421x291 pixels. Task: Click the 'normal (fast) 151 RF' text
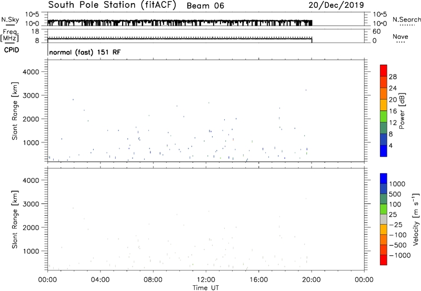pyautogui.click(x=85, y=52)
